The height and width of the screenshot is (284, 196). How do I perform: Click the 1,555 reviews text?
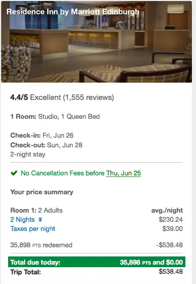point(88,97)
